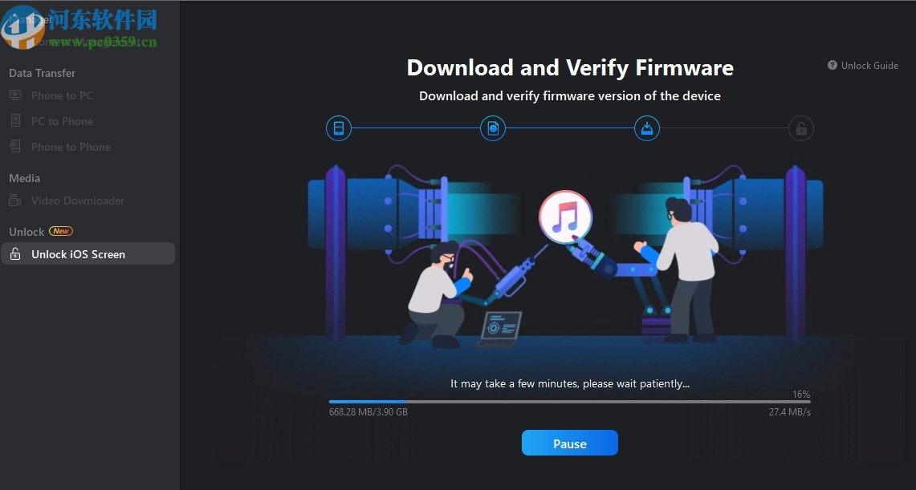Click the firmware download progress bar
916x490 pixels.
569,402
